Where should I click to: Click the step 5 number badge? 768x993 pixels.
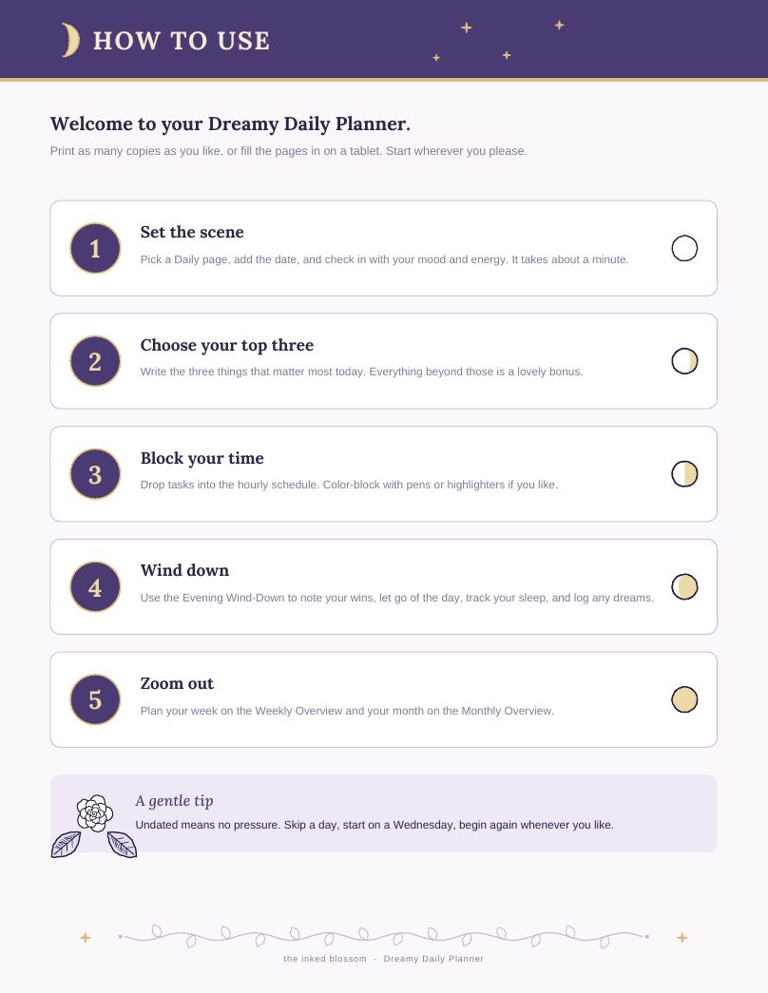pos(95,699)
